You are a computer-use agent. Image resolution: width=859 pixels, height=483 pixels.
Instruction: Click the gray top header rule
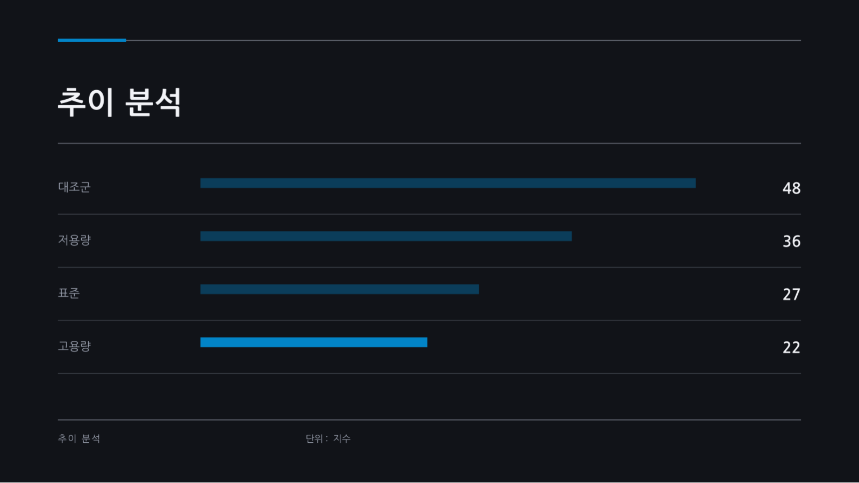coord(463,40)
